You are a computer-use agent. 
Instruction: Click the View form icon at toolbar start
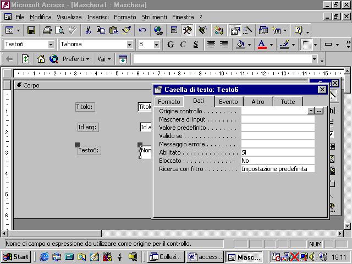click(9, 30)
